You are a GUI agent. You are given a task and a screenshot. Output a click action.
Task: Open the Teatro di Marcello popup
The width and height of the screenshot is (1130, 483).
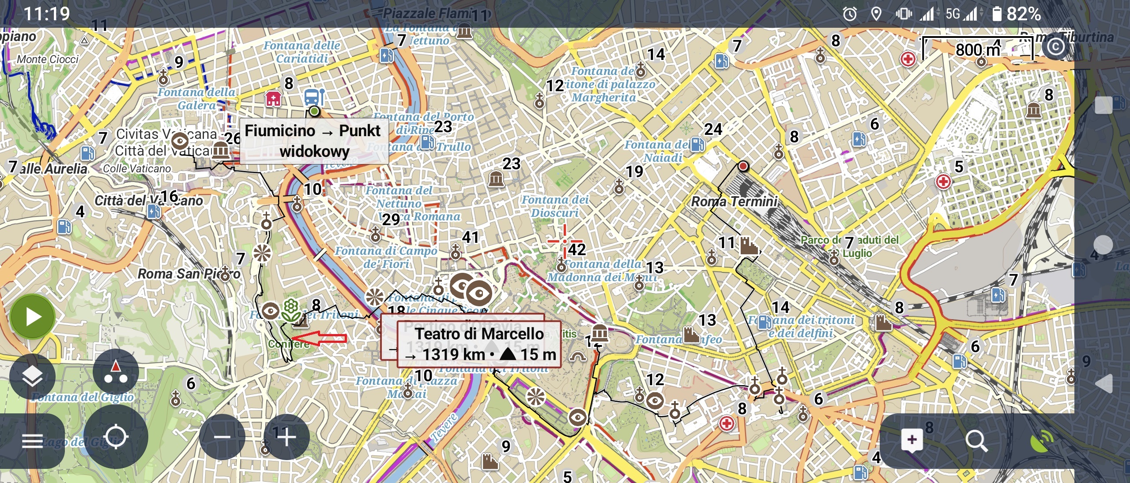pos(479,344)
